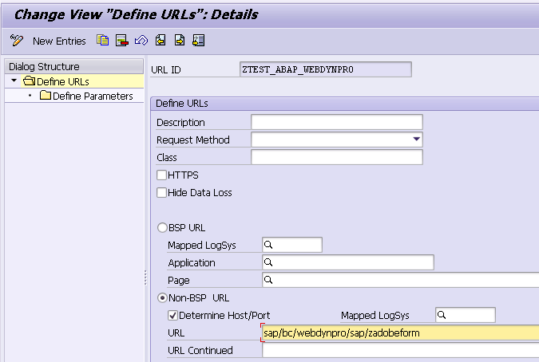
Task: Select the BSP URL radio button
Action: click(162, 228)
